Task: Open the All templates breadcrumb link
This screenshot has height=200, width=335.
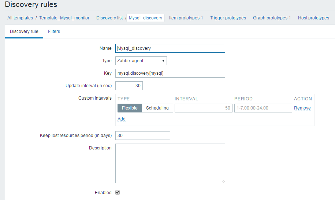Action: click(20, 18)
